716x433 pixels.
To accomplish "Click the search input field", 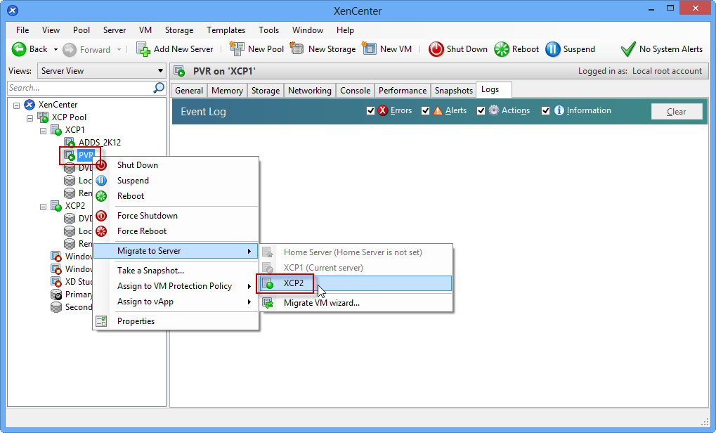I will pos(79,88).
